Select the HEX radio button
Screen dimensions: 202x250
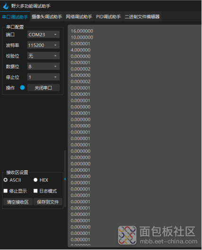point(35,180)
